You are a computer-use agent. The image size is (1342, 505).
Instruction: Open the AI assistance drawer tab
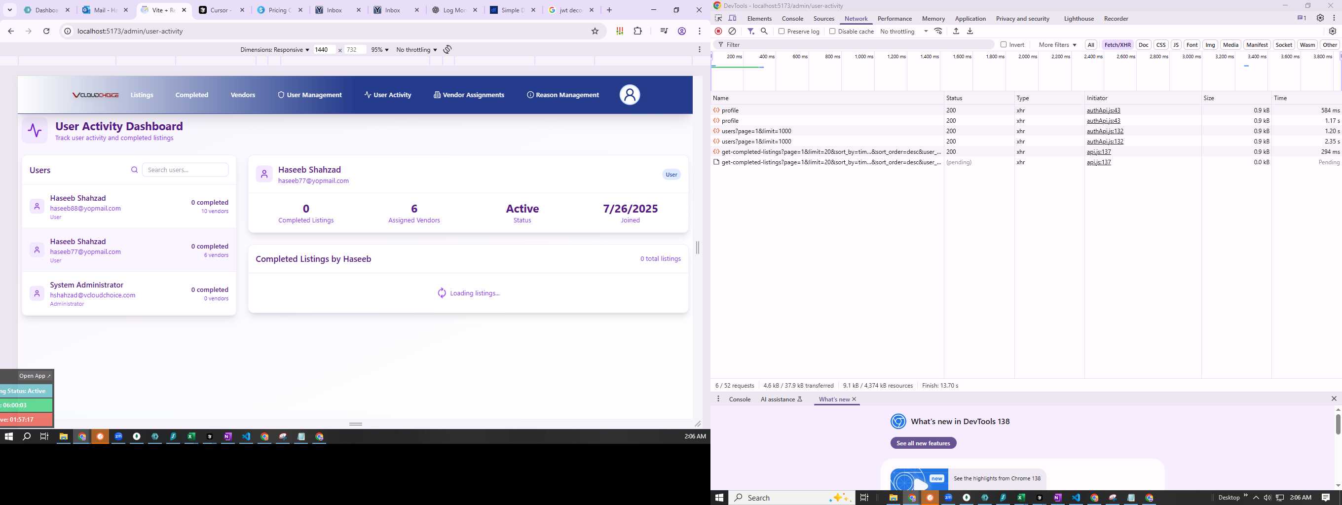[782, 399]
